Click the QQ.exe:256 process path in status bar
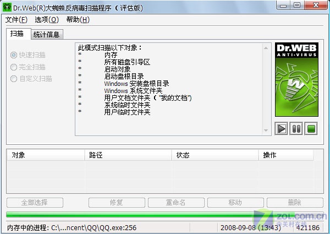Image resolution: width=330 pixels, height=234 pixels. click(x=94, y=228)
